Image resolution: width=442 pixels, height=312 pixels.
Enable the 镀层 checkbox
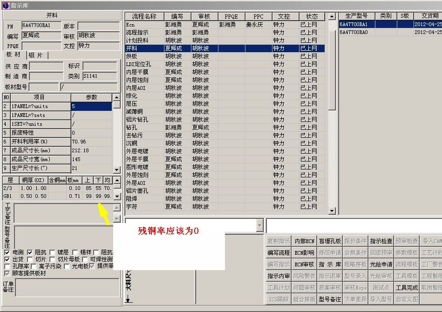(x=52, y=252)
